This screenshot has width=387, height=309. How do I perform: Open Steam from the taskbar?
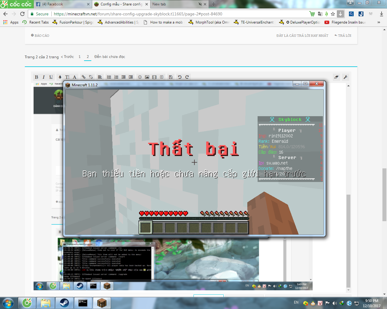pyautogui.click(x=64, y=303)
